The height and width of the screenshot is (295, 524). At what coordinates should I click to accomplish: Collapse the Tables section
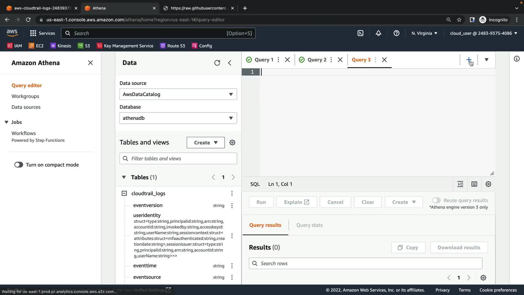click(x=124, y=177)
